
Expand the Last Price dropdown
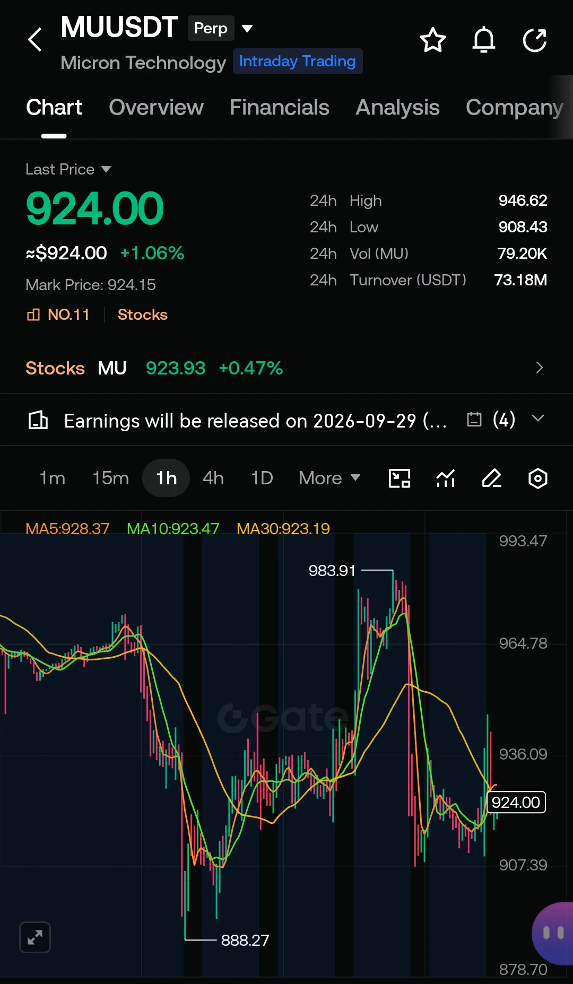[68, 169]
